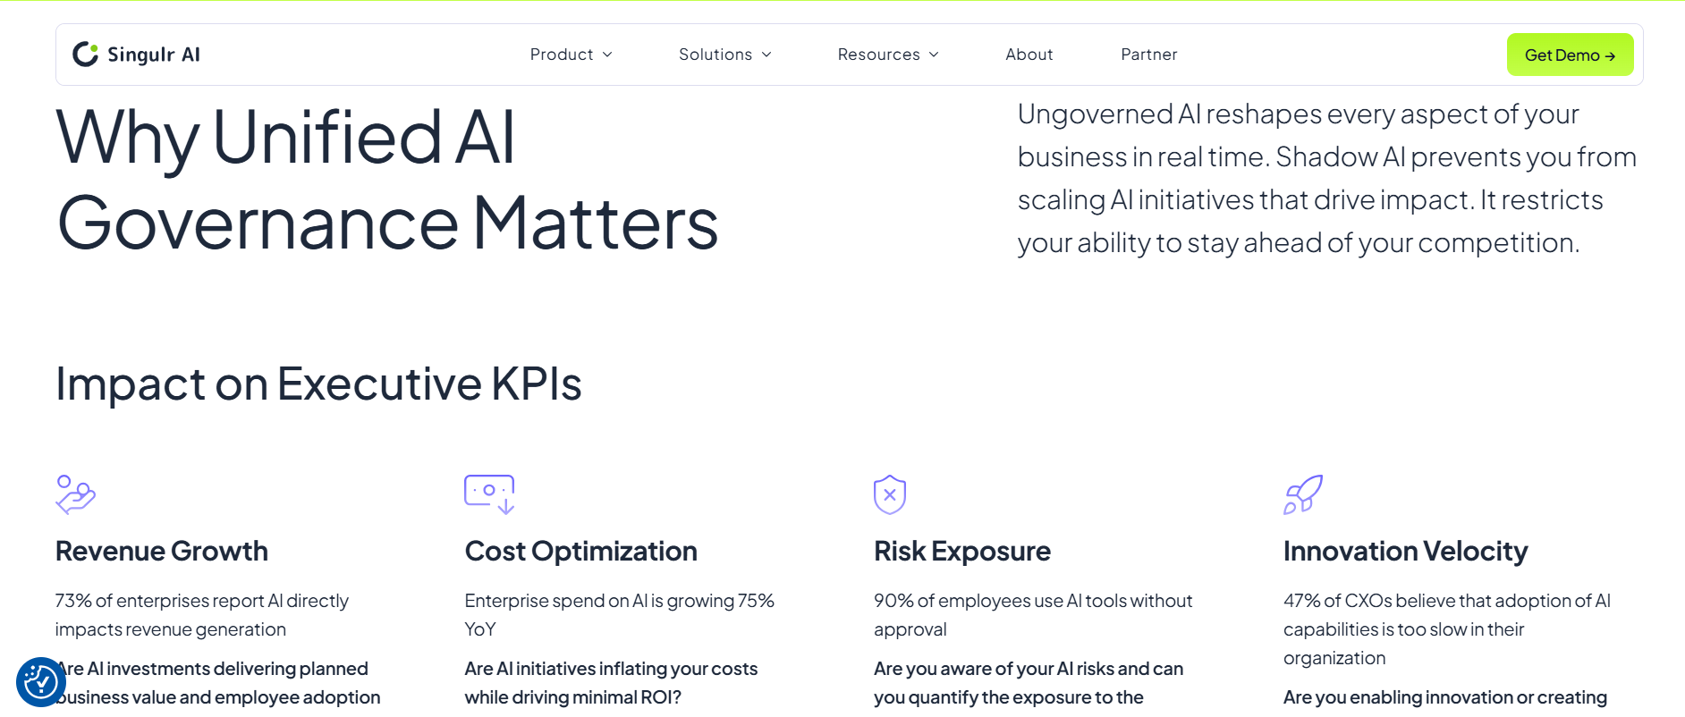Select the Risk Exposure heading

click(x=961, y=552)
